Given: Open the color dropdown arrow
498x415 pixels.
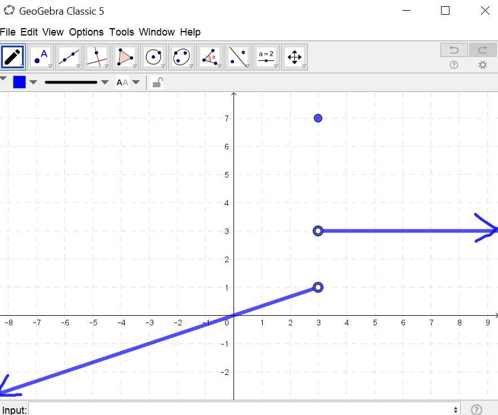Looking at the screenshot, I should [33, 82].
